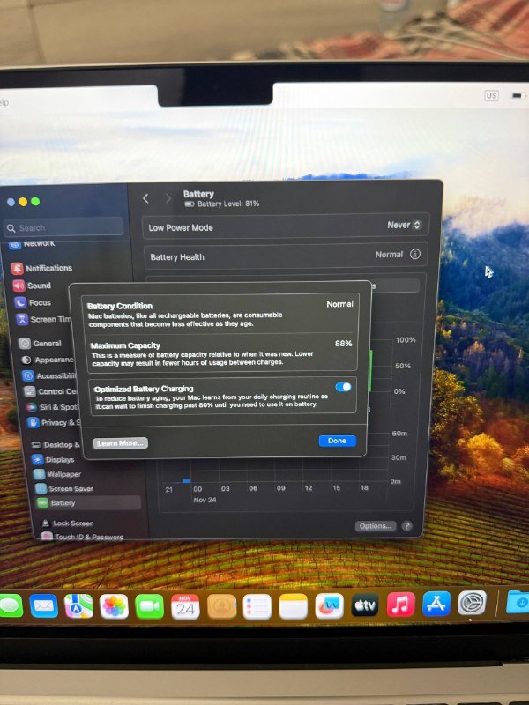Click the help question mark button
The width and height of the screenshot is (529, 705).
click(406, 525)
